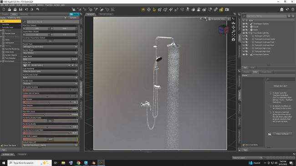Click the yellow padlock toolbar icon

(221, 10)
